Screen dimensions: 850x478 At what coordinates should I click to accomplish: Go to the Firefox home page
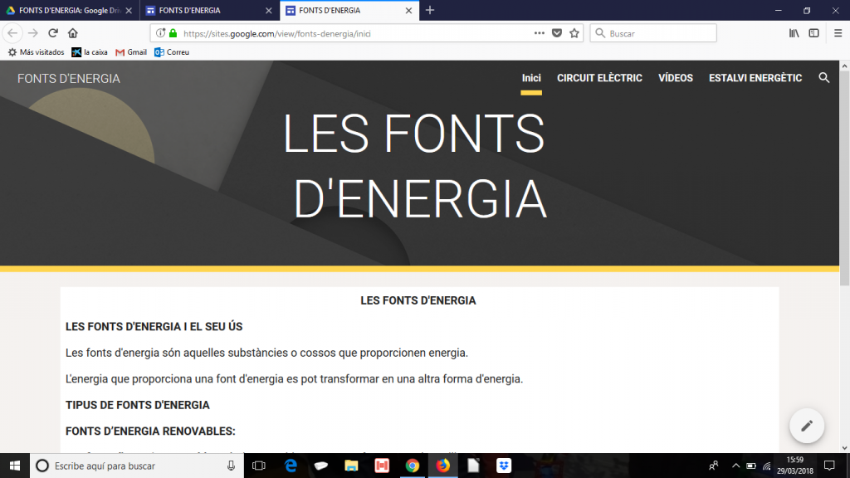(73, 33)
